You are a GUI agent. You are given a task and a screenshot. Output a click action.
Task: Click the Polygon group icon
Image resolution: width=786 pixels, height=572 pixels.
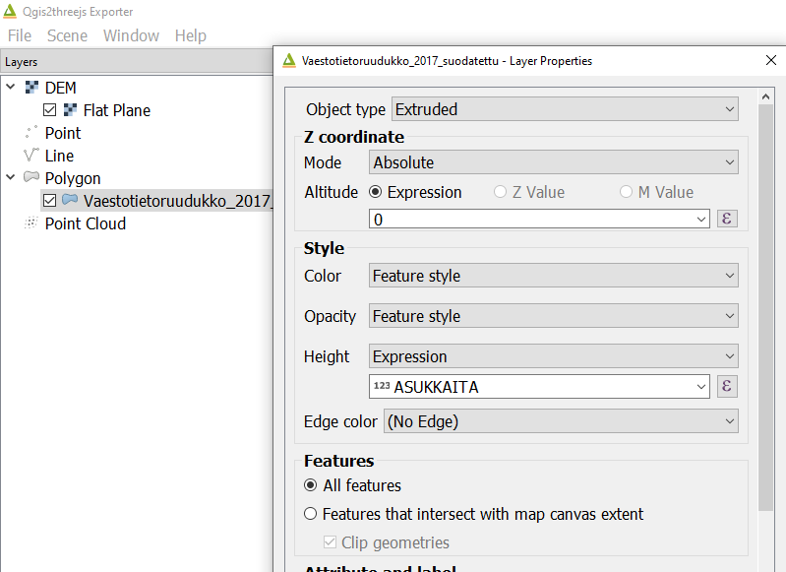31,178
